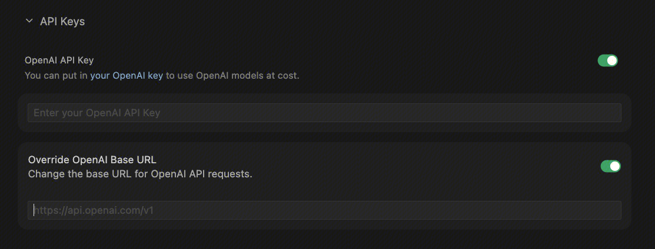
Task: Collapse the API Keys section chevron
Action: coord(29,21)
